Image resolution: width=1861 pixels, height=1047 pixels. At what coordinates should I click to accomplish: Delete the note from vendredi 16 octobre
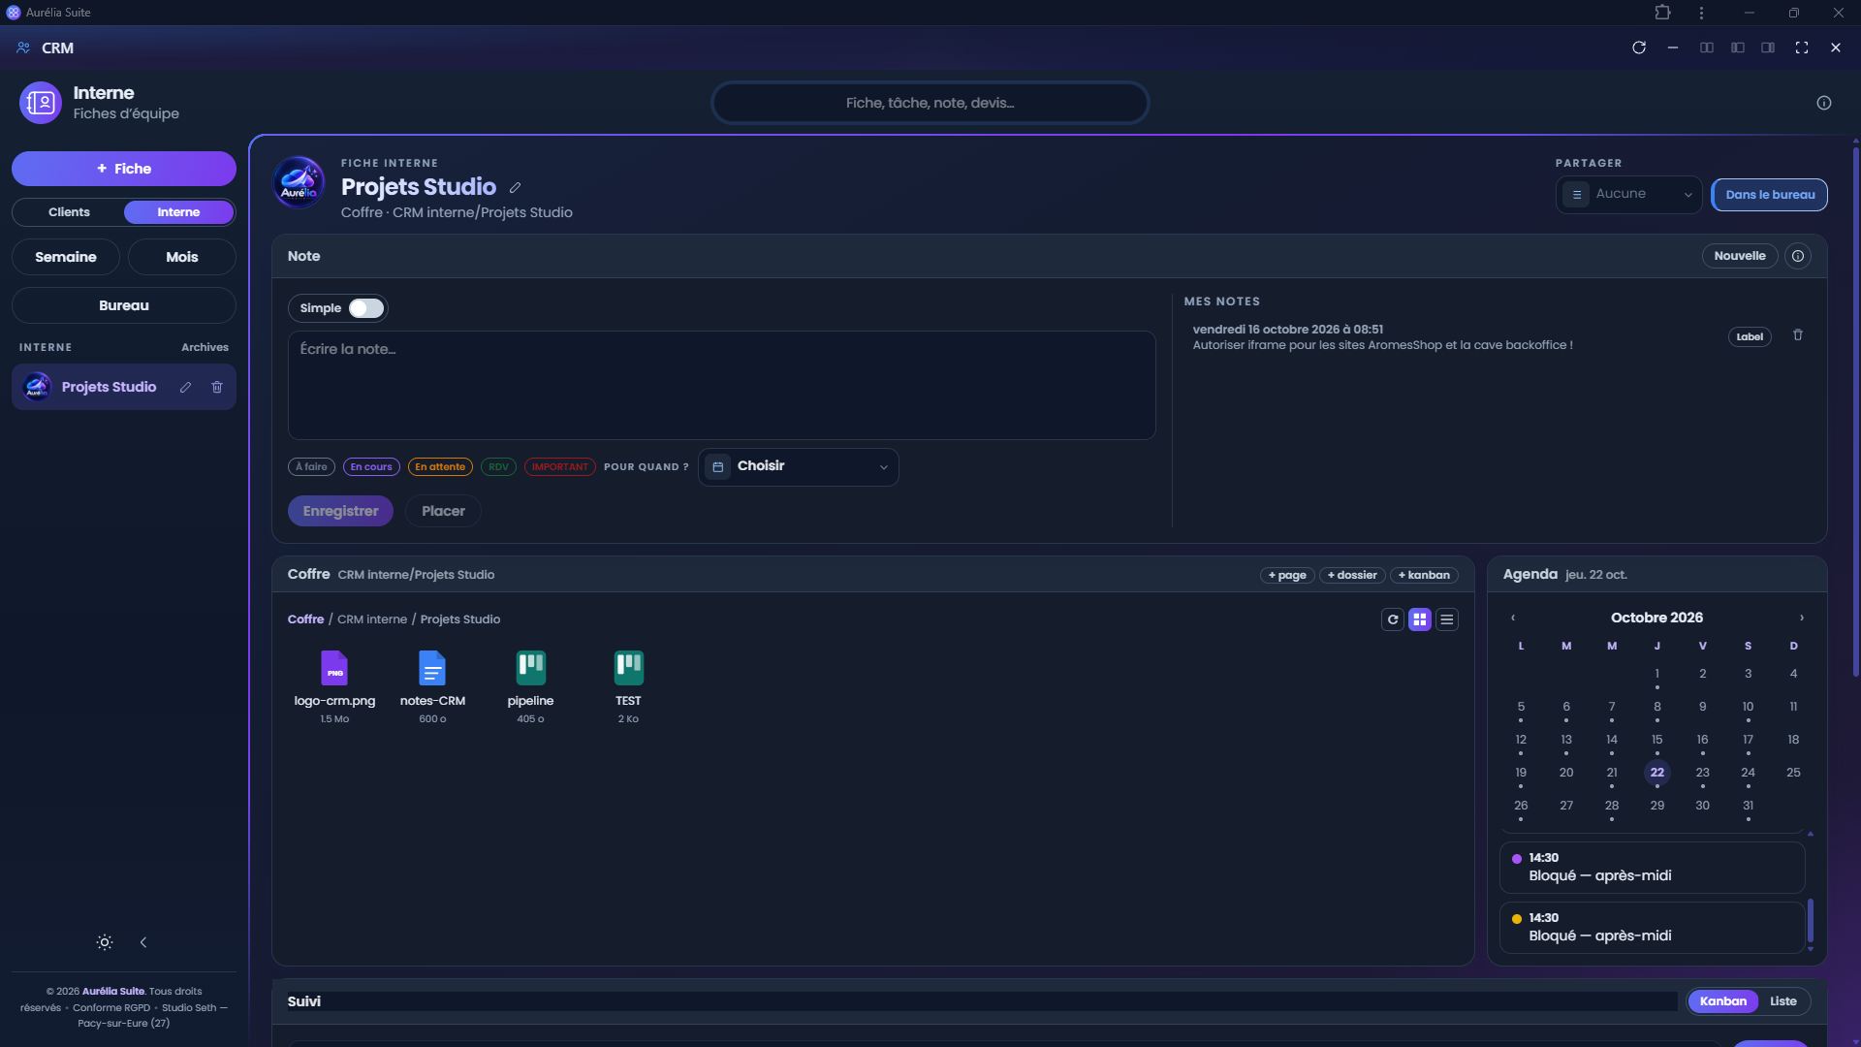1798,334
